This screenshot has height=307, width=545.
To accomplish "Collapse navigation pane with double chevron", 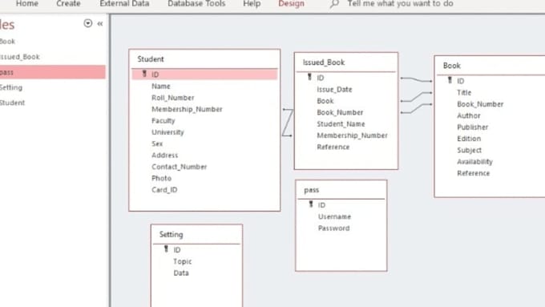I will click(100, 23).
